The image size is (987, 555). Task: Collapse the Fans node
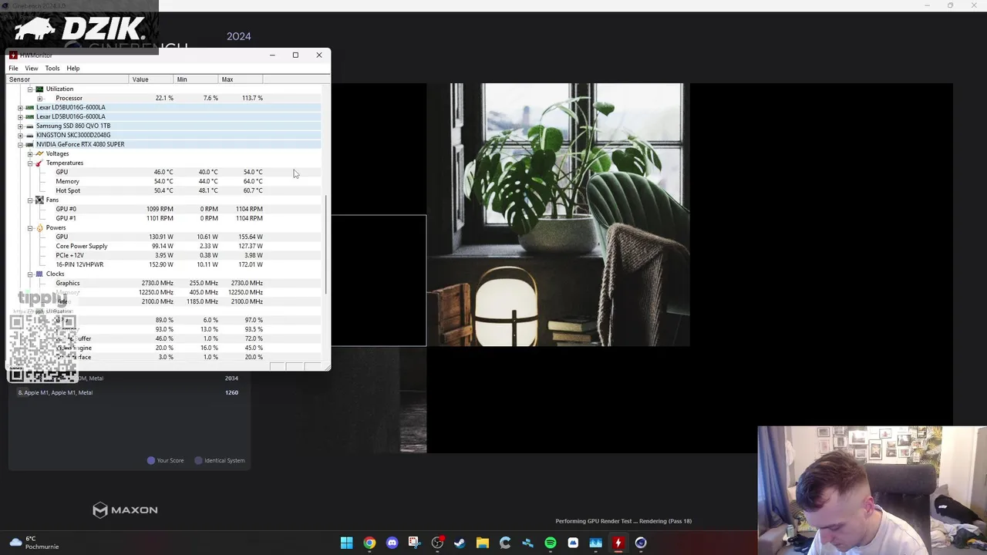pos(30,200)
